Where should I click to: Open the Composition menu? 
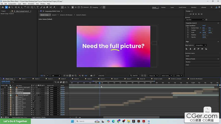[x=12, y=4]
